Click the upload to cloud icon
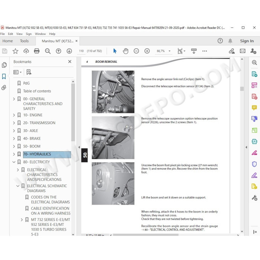Image resolution: width=260 pixels, height=260 pixels. 26,51
